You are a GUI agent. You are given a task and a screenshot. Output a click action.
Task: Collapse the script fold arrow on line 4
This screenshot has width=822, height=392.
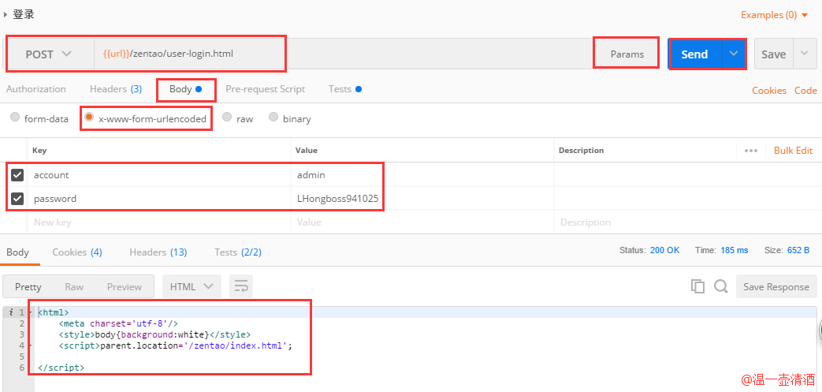point(31,345)
